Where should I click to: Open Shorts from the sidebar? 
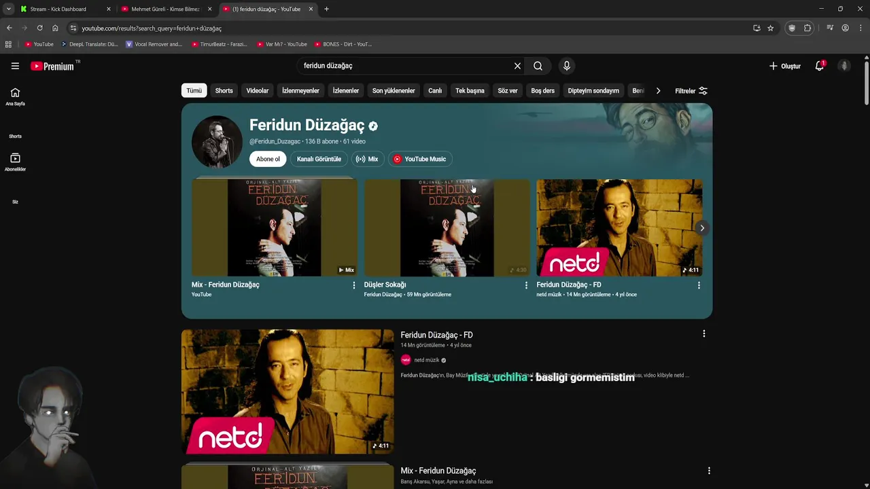click(x=15, y=136)
